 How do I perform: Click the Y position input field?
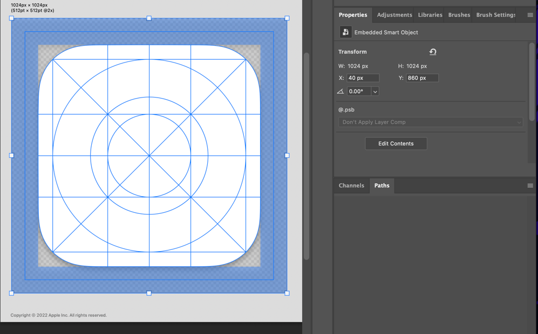click(x=422, y=78)
